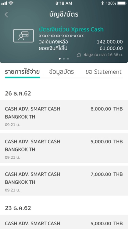The width and height of the screenshot is (128, 229).
Task: Tap the วงเงินคงเหลือ 142,000.00 balance row
Action: tap(81, 42)
